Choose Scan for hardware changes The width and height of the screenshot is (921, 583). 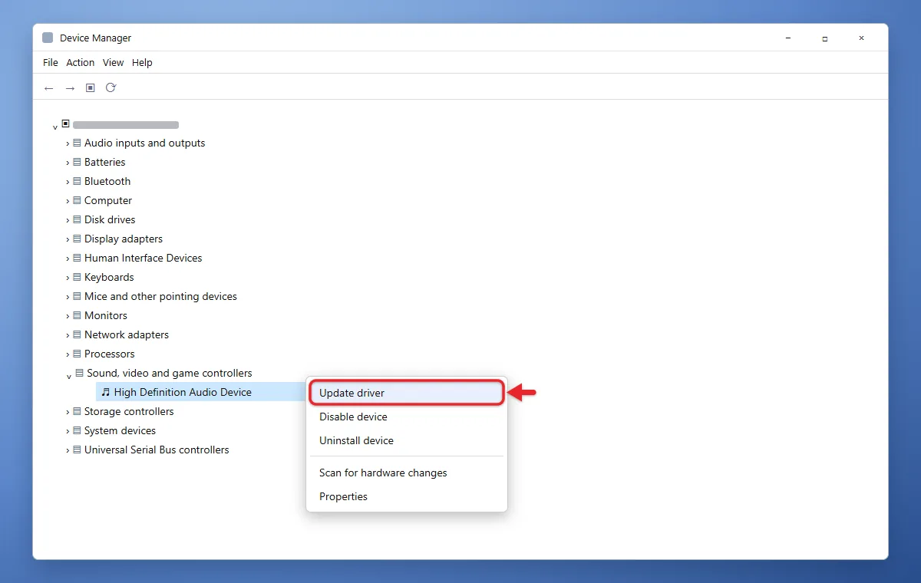pos(407,473)
